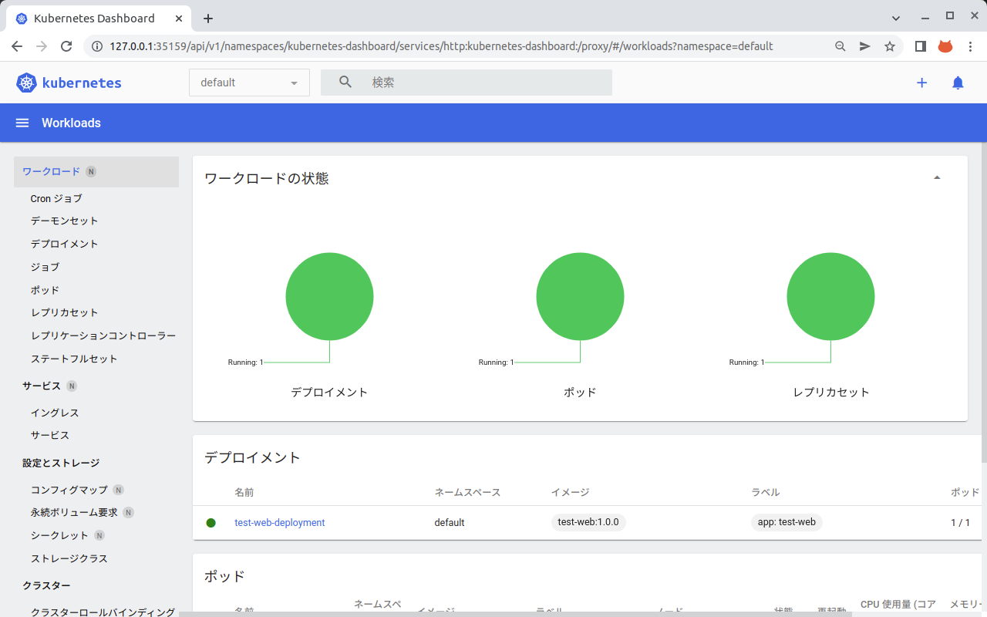Collapse the ワークロードの状態 card
This screenshot has height=617, width=987.
[x=937, y=177]
